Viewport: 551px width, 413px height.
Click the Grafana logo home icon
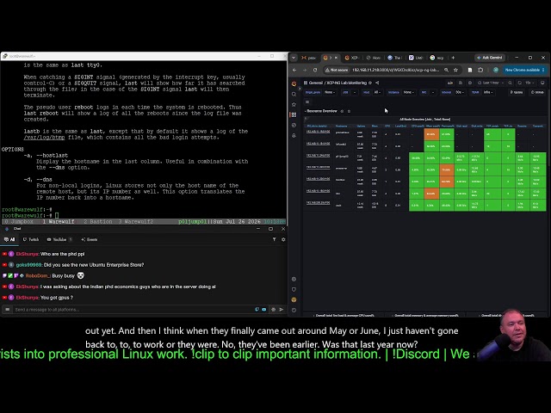294,83
